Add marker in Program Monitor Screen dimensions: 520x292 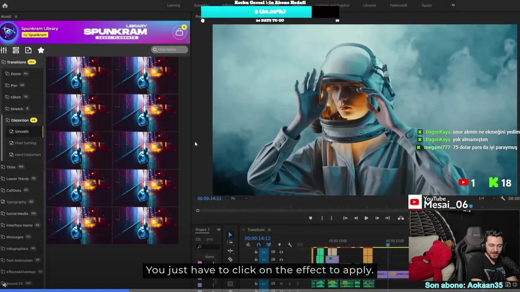click(x=311, y=218)
